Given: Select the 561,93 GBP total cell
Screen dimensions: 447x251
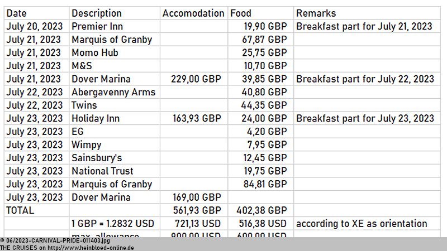Looking at the screenshot, I should click(194, 210).
